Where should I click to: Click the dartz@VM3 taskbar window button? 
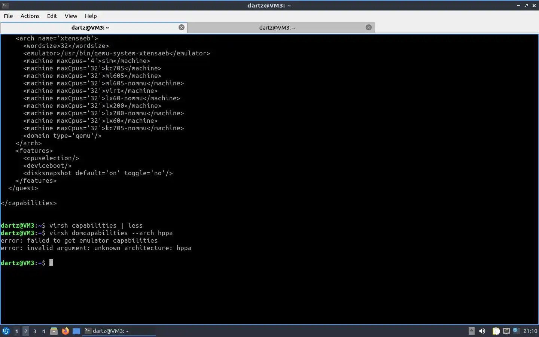pyautogui.click(x=119, y=331)
